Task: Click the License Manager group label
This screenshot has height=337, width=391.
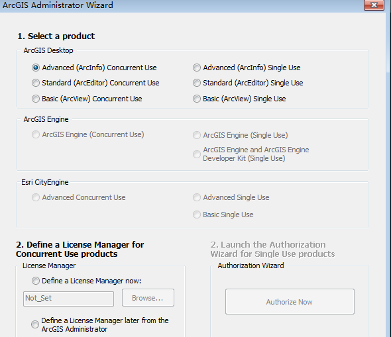Action: click(49, 265)
